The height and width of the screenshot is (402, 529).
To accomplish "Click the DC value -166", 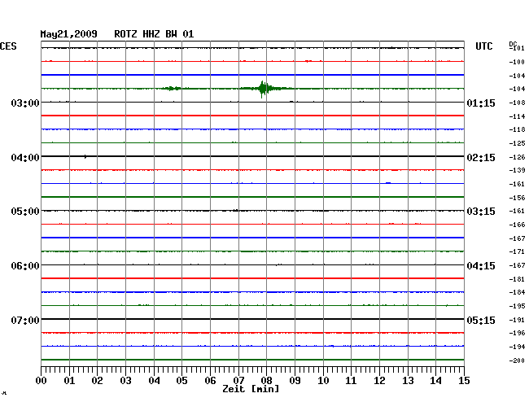I will pos(517,225).
